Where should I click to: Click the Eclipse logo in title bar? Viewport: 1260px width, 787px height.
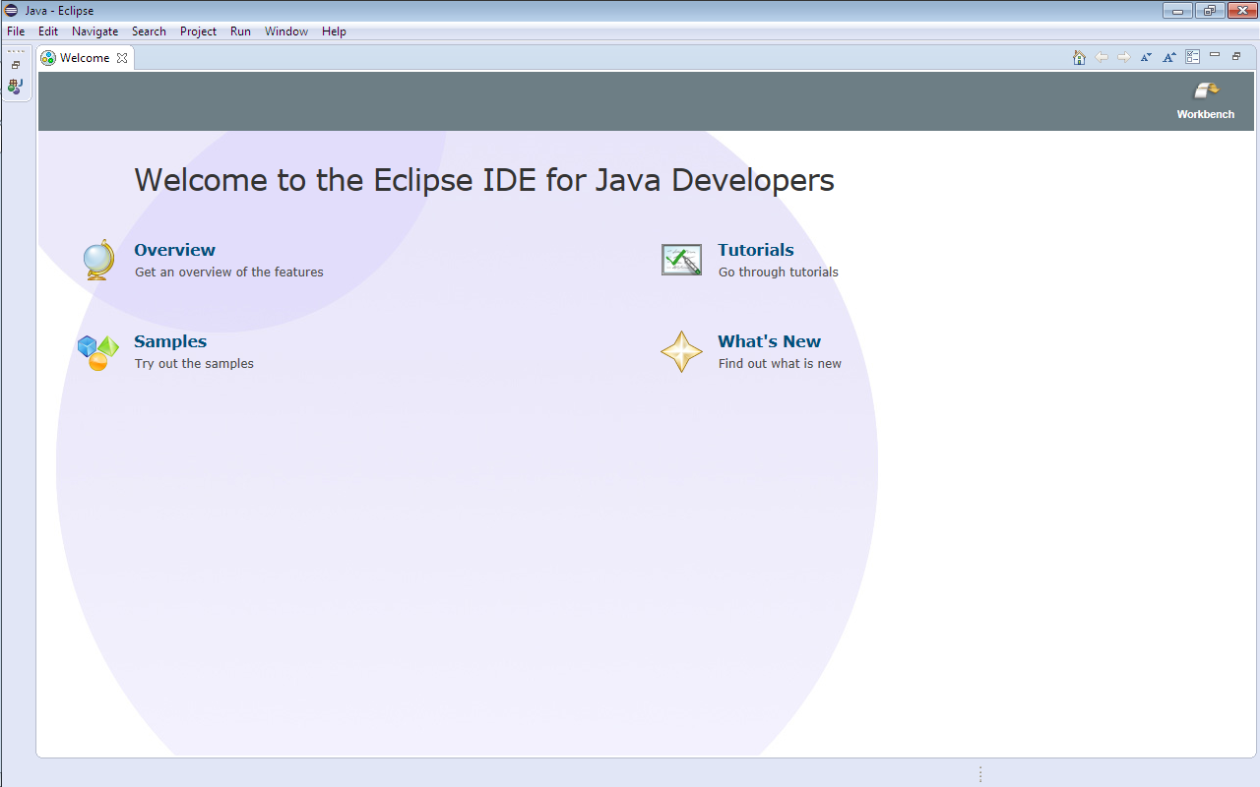click(12, 10)
